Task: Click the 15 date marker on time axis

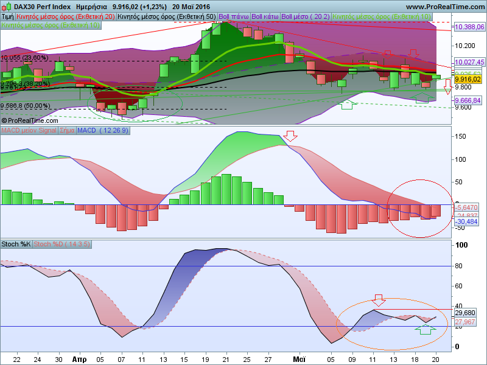Action: 184,360
